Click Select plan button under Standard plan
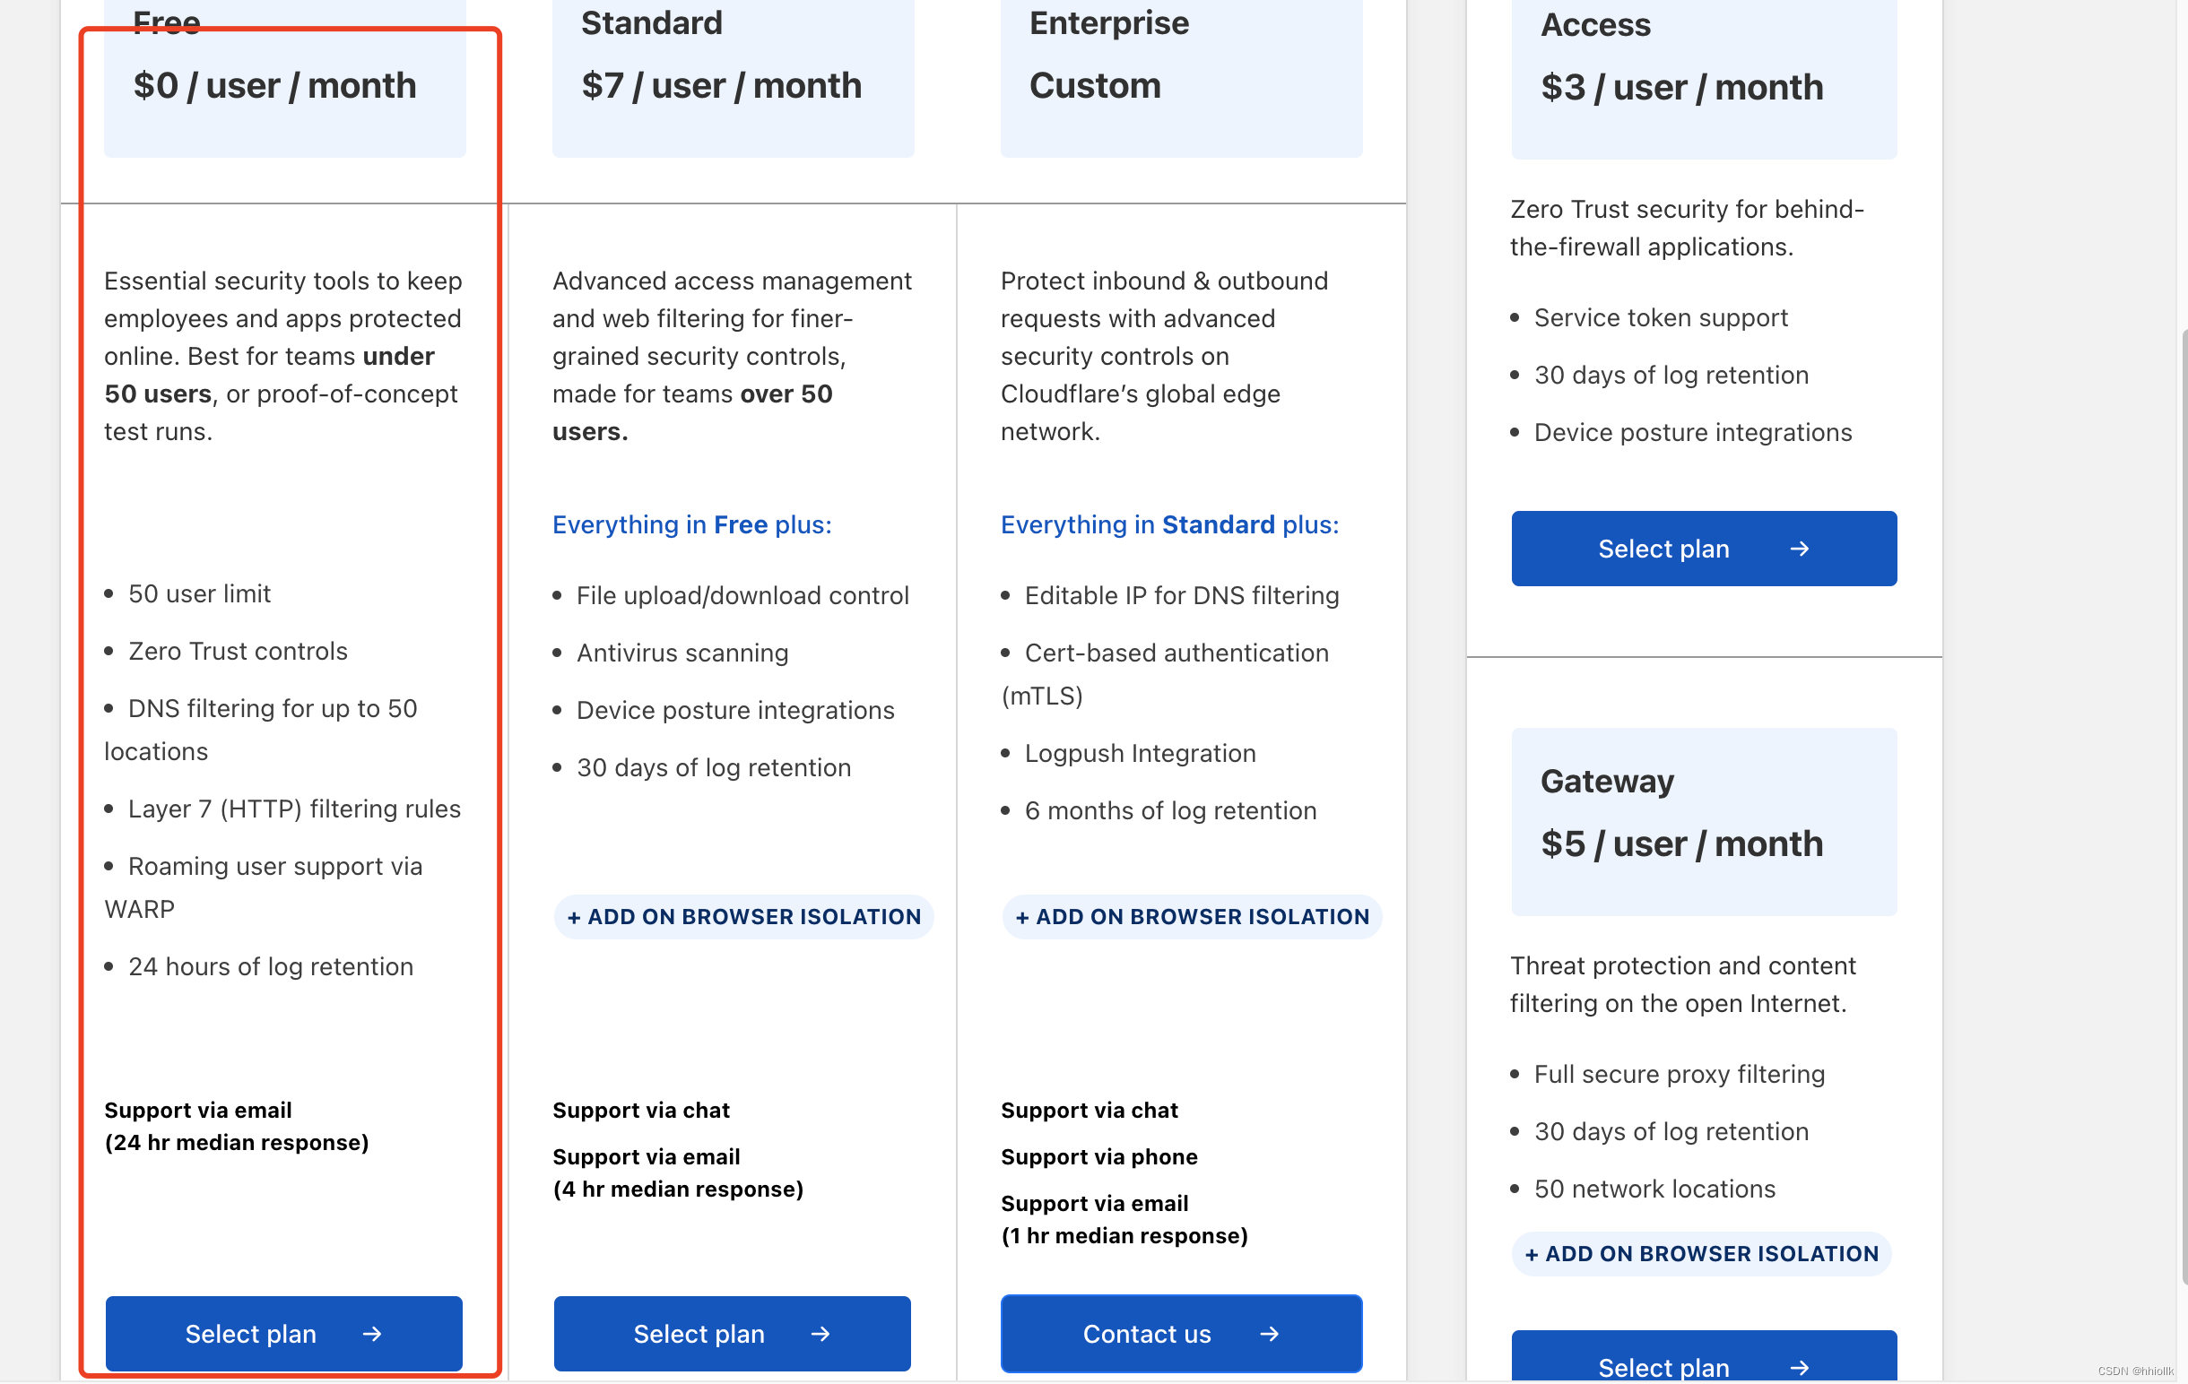This screenshot has height=1384, width=2188. (732, 1333)
